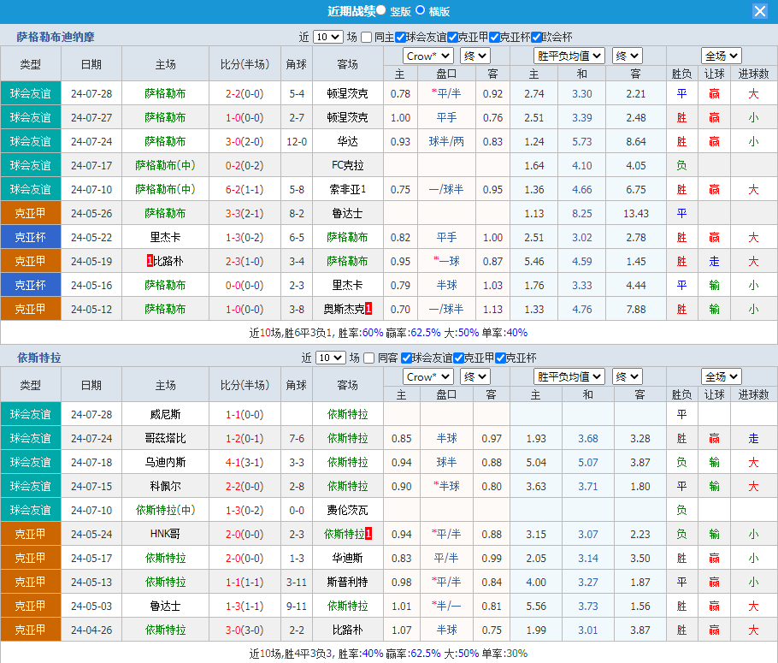Image resolution: width=778 pixels, height=663 pixels.
Task: Tick the 同客 checkbox for 依斯特拉
Action: [369, 358]
